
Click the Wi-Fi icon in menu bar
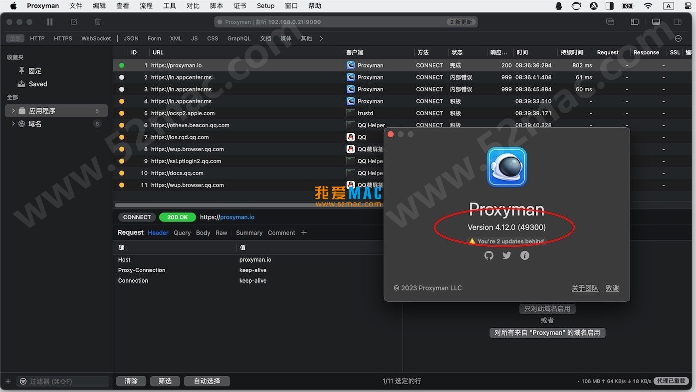tap(648, 6)
